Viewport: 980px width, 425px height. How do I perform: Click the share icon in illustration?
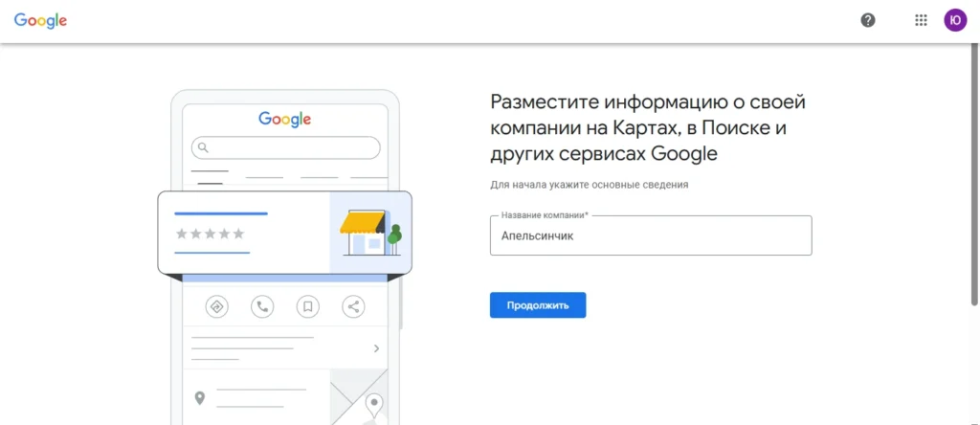click(353, 307)
